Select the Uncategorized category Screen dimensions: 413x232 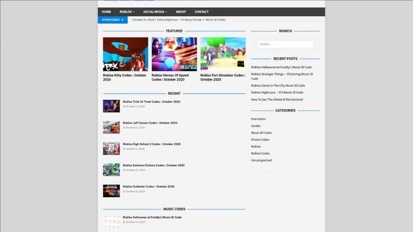point(261,160)
